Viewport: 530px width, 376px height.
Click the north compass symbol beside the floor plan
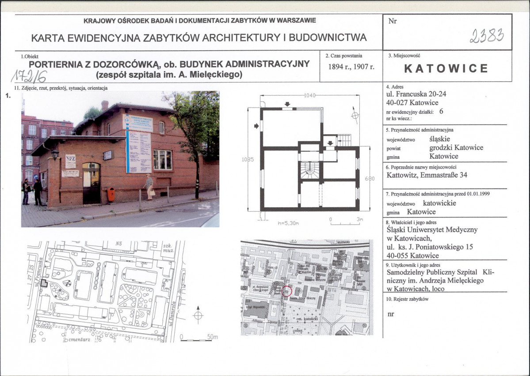click(354, 116)
